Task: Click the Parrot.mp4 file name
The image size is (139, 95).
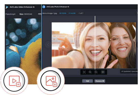Action: [x=10, y=14]
